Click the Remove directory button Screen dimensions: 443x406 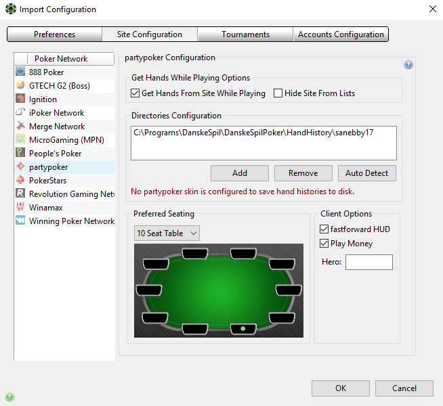(303, 173)
